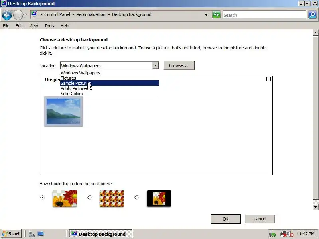Viewport: 319px width, 239px height.
Task: Click the muted volume tray icon
Action: click(x=291, y=234)
